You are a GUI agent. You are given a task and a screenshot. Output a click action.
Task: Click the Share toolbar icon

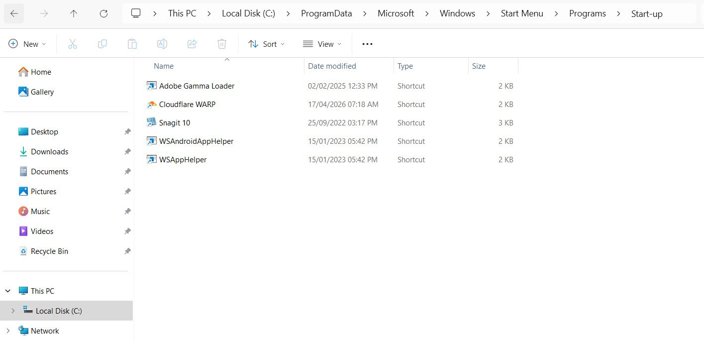tap(192, 44)
